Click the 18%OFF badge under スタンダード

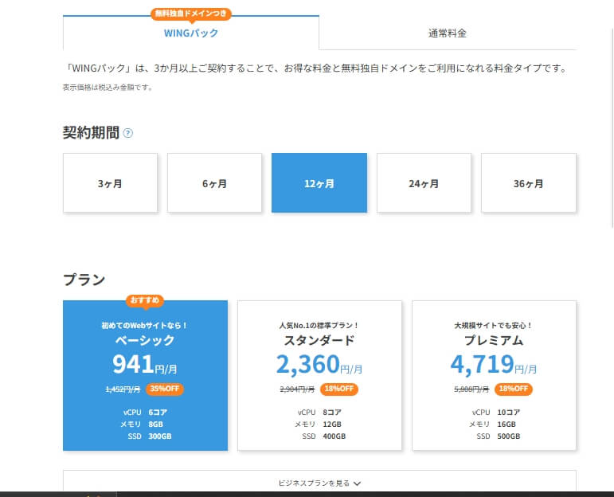(339, 389)
